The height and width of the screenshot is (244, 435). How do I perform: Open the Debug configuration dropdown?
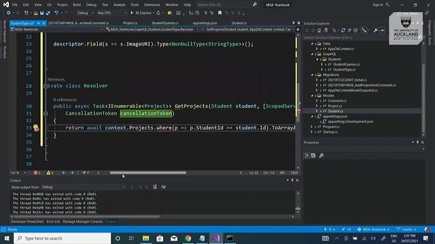click(85, 13)
